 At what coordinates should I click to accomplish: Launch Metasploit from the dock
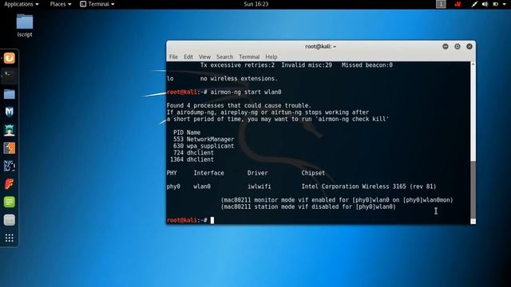[9, 112]
